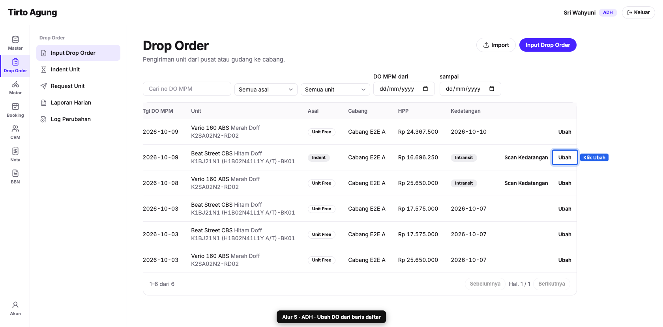Click the Sri Wahyuni user name
The height and width of the screenshot is (327, 663).
pyautogui.click(x=579, y=13)
